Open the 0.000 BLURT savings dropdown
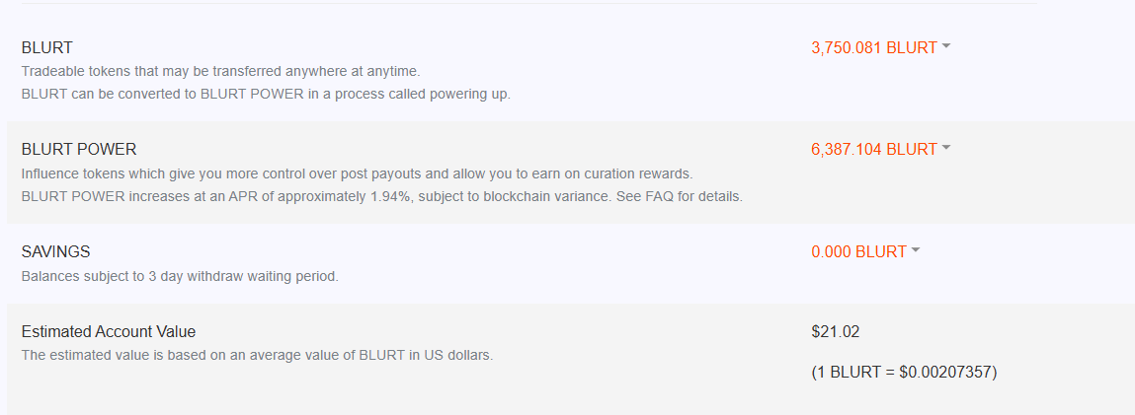1135x415 pixels. 858,252
